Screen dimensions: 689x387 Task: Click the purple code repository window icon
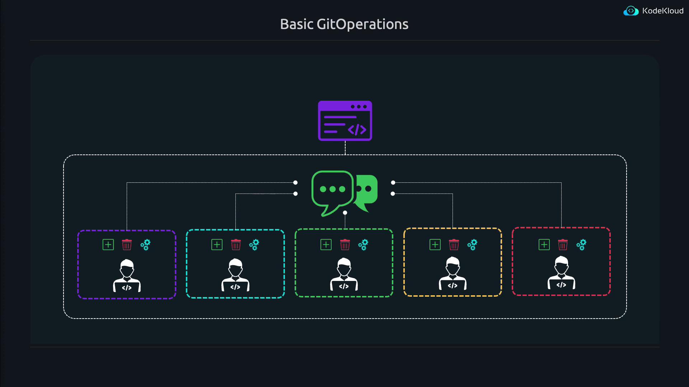coord(345,121)
